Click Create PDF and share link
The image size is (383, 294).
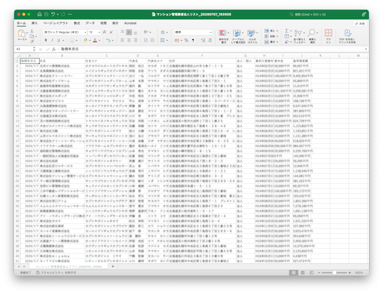click(347, 37)
